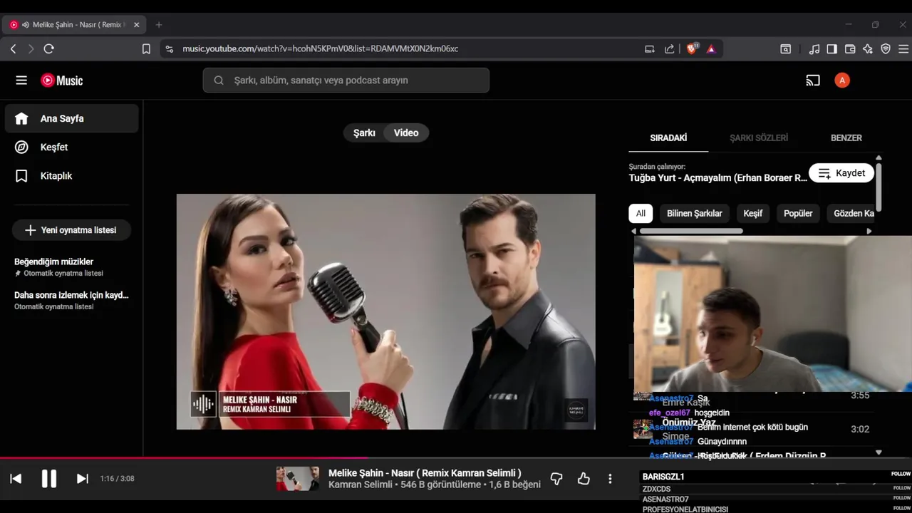Select the All filter chip

pos(641,213)
